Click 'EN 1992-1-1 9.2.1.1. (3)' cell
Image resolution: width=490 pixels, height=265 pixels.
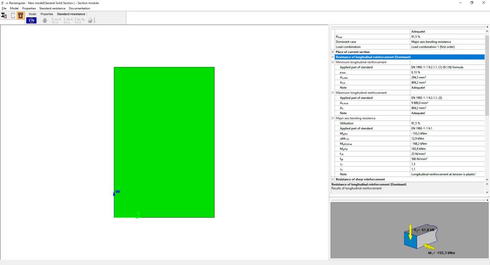coord(427,98)
